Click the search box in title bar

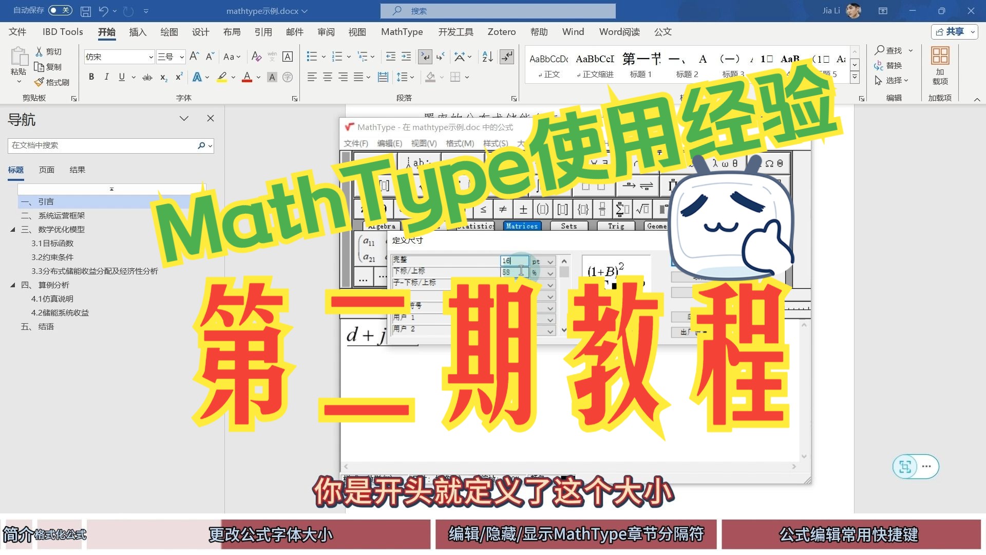498,11
